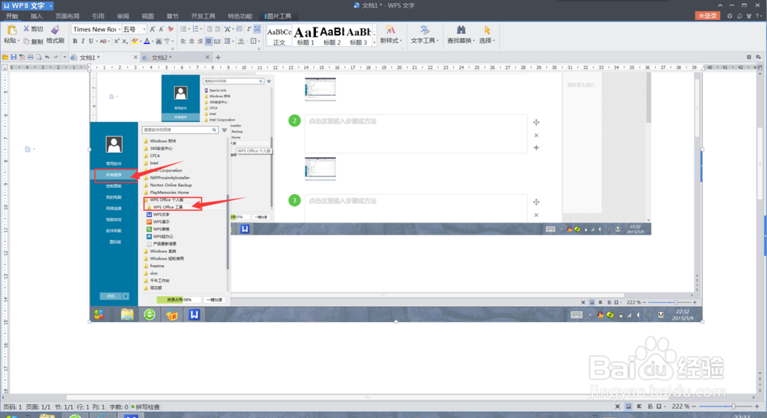Expand the styles gallery more arrow
767x418 pixels.
(x=375, y=43)
